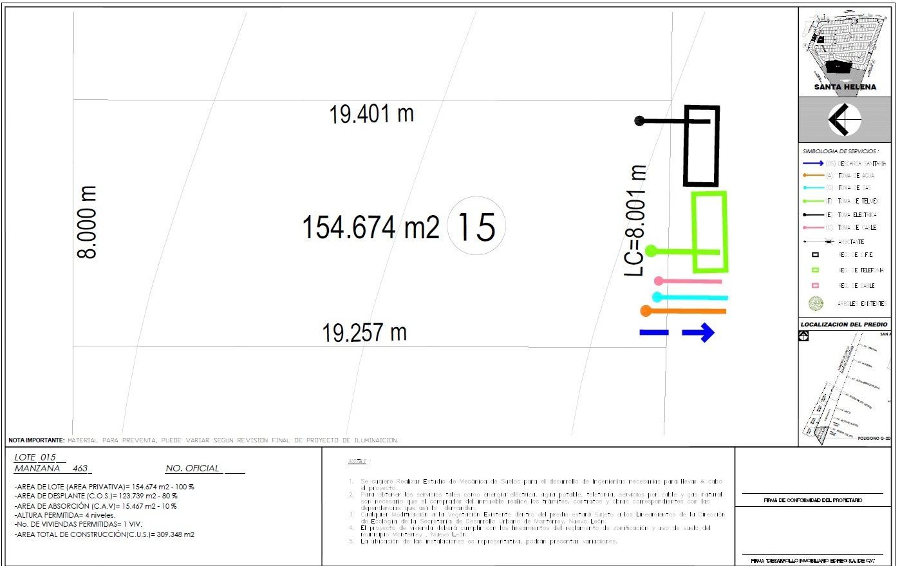Select the "AREA DE LOTE (AREA PRIVATIVA)" line
Image resolution: width=900 pixels, height=566 pixels.
(104, 487)
